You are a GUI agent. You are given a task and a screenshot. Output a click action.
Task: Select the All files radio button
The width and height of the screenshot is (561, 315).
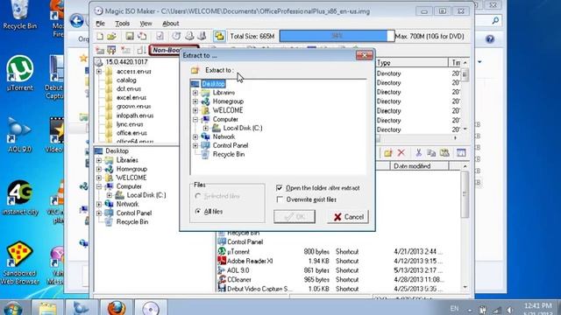(198, 212)
